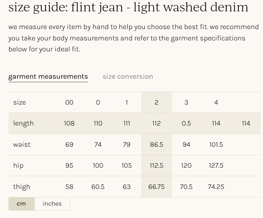Click the size 0 column header
Screen dimensions: 263x218
98,102
